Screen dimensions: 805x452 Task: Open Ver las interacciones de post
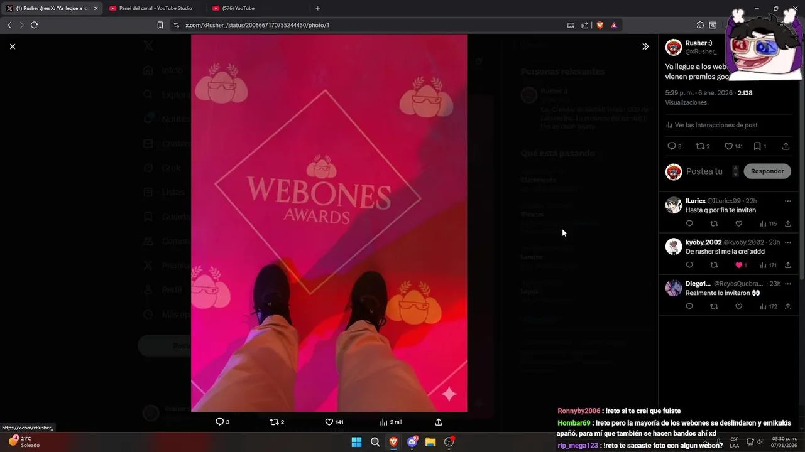(712, 125)
